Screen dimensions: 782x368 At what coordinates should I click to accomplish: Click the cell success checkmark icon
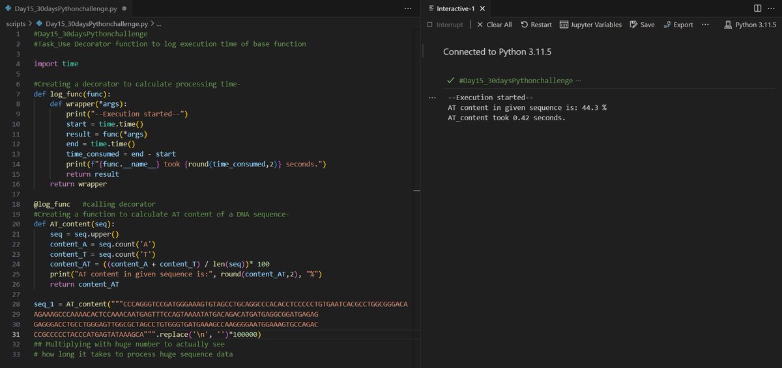450,81
